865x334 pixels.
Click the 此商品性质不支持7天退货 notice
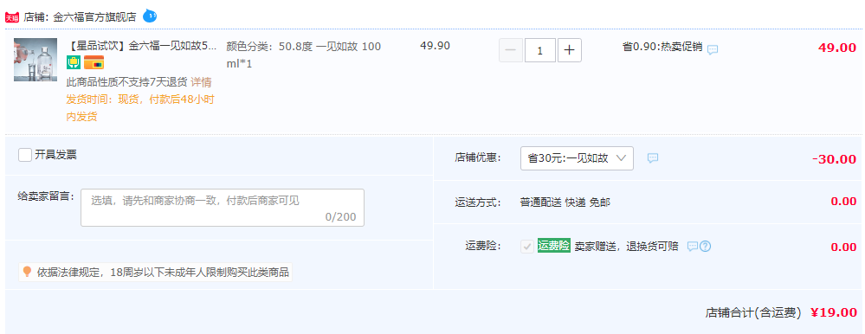click(127, 83)
